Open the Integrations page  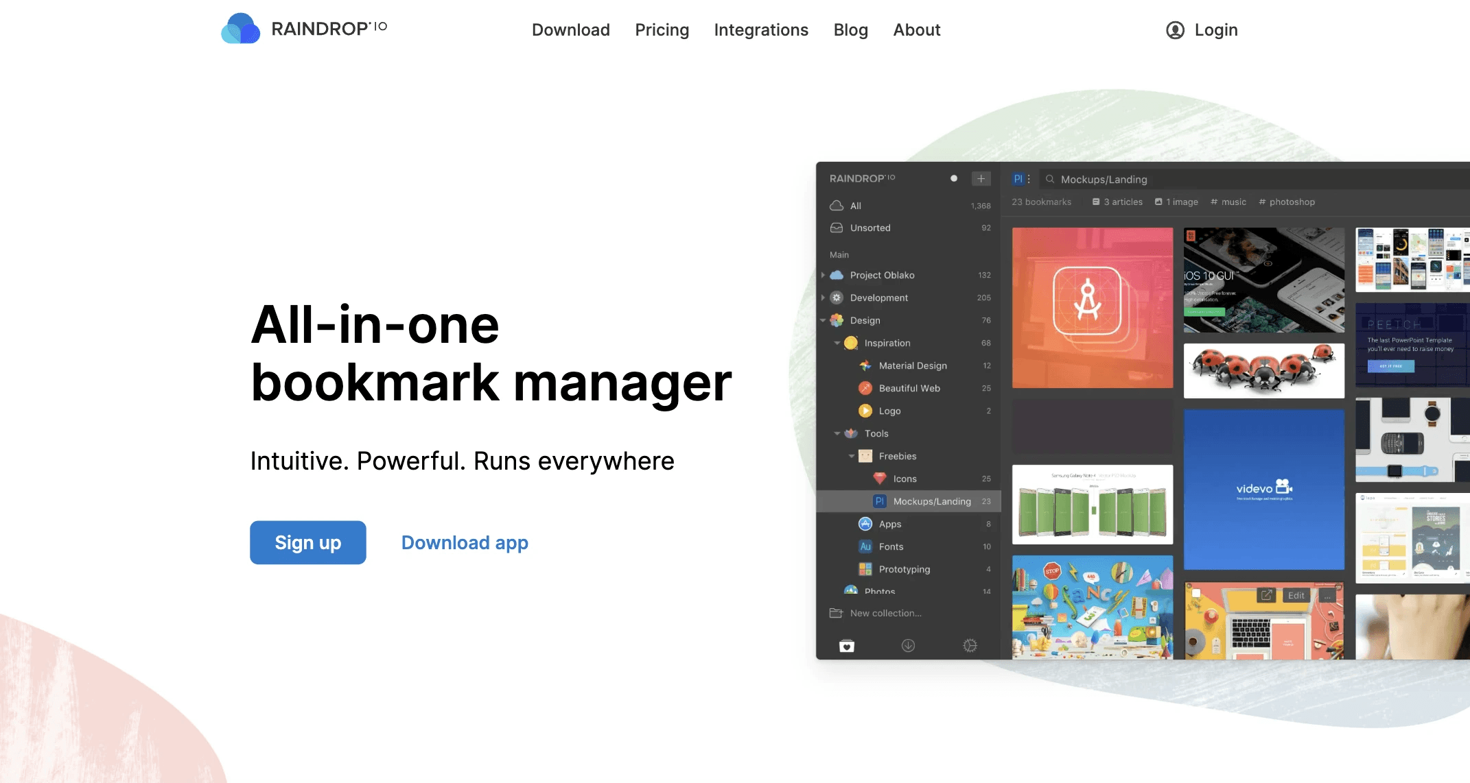[761, 30]
